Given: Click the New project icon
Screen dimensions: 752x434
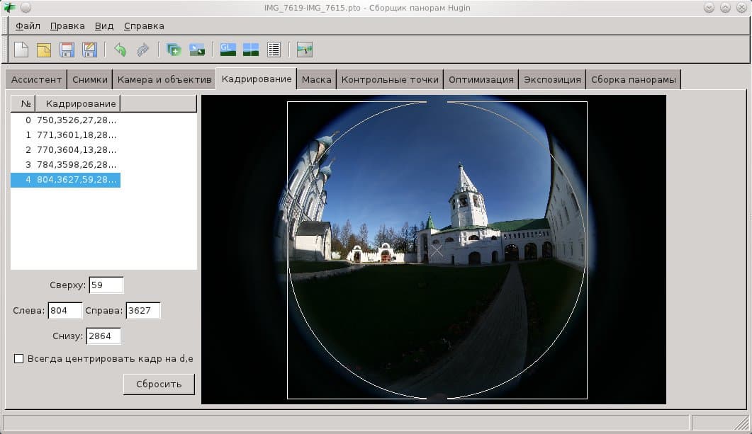Looking at the screenshot, I should coord(22,50).
